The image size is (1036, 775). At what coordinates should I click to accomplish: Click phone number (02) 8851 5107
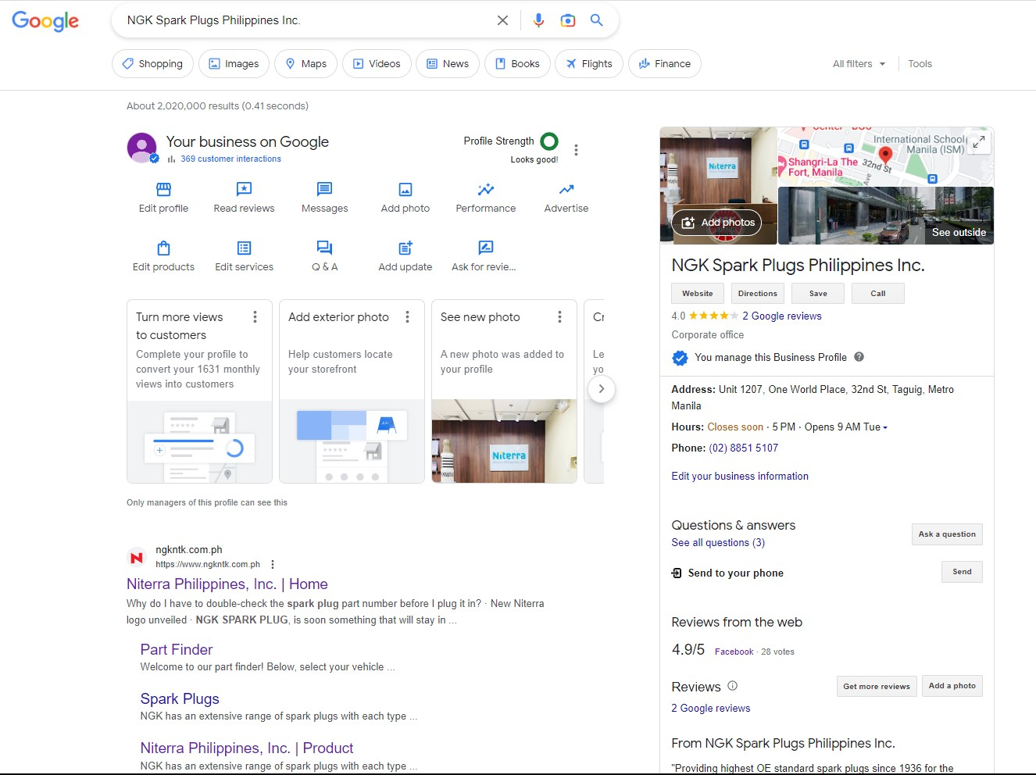click(x=744, y=448)
